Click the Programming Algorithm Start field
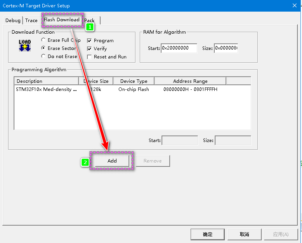Viewport: 302px width, 243px height. coord(180,140)
